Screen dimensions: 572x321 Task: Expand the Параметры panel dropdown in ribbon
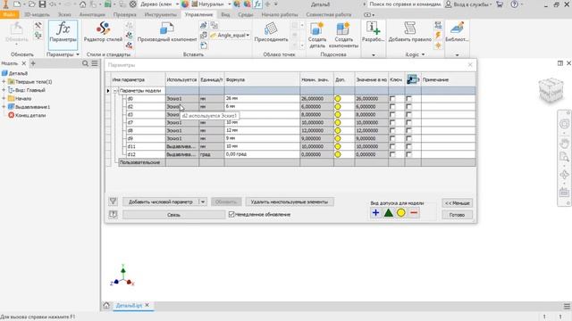tap(78, 54)
